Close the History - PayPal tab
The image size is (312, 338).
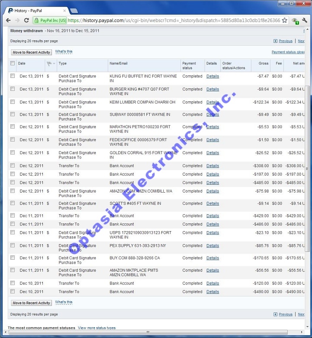point(64,10)
